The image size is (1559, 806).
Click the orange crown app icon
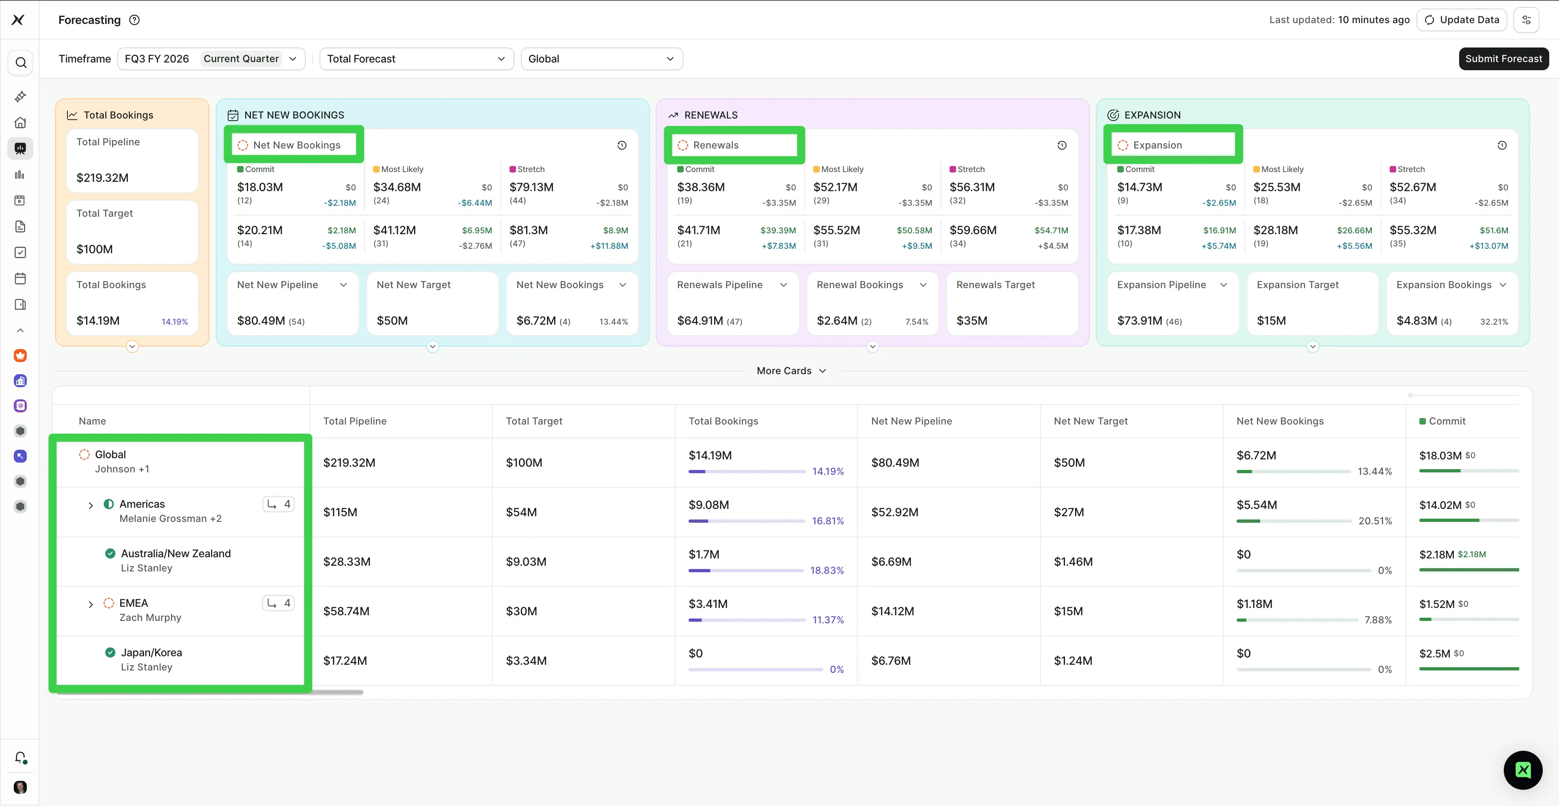[20, 356]
